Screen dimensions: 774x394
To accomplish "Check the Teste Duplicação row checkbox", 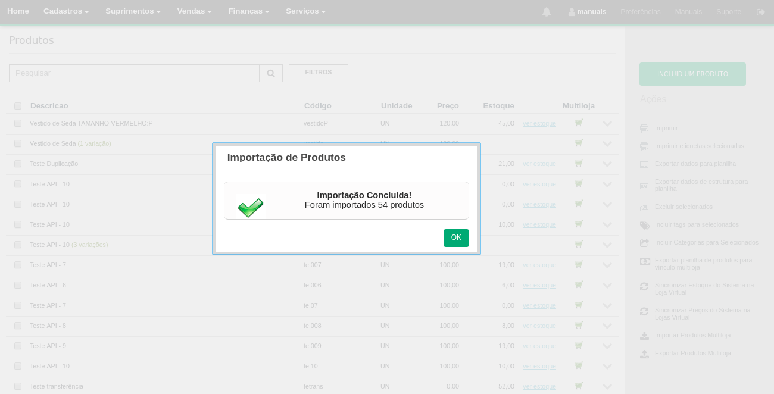I will point(18,164).
